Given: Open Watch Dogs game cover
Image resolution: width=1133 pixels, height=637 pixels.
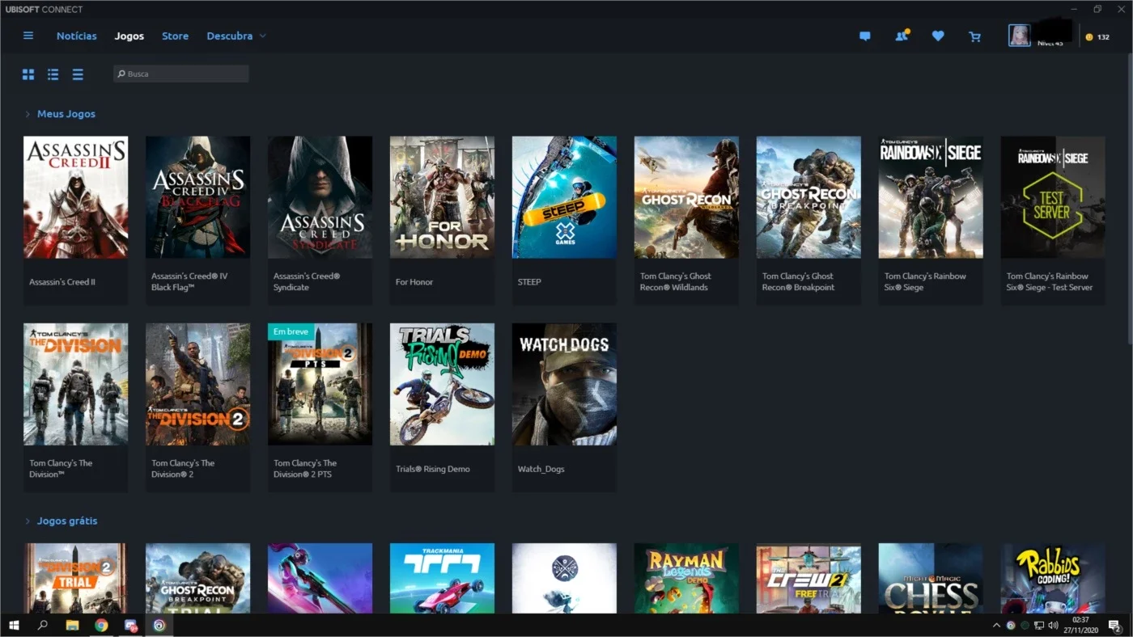Looking at the screenshot, I should click(x=565, y=384).
